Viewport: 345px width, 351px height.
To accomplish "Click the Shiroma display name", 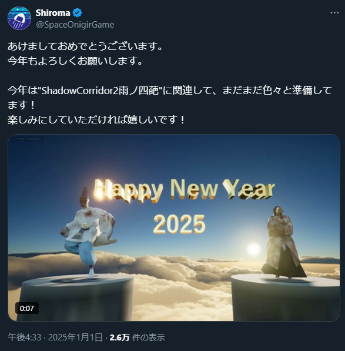I will point(53,13).
